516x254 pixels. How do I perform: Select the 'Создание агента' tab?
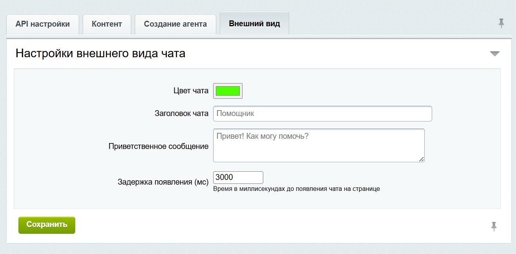(x=175, y=24)
